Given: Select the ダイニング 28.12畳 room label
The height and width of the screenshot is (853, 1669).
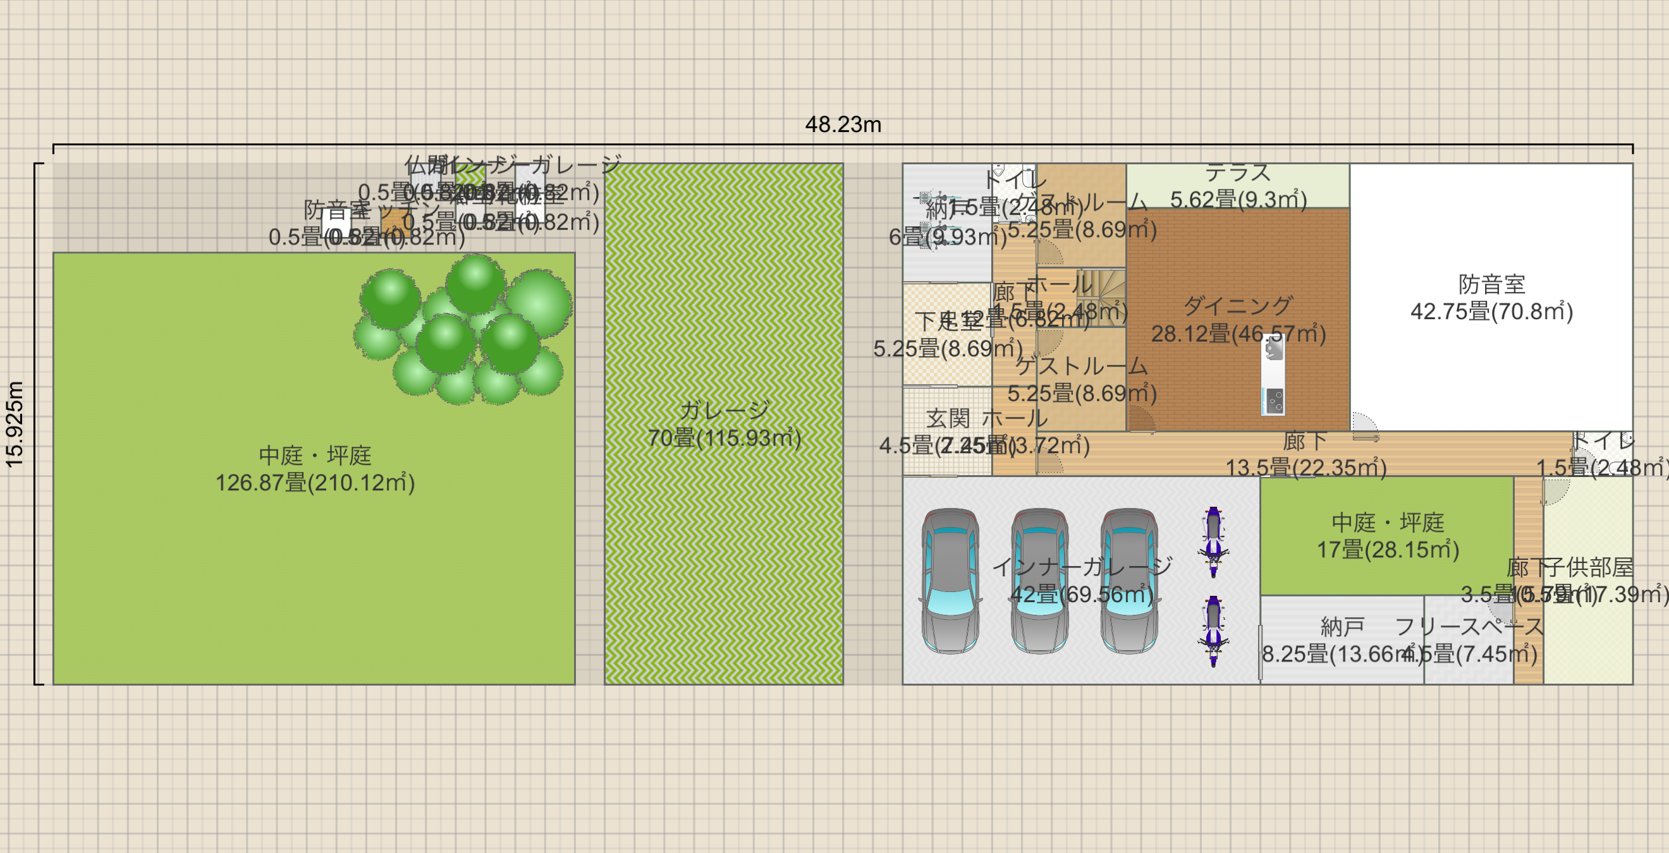Looking at the screenshot, I should click(1238, 320).
